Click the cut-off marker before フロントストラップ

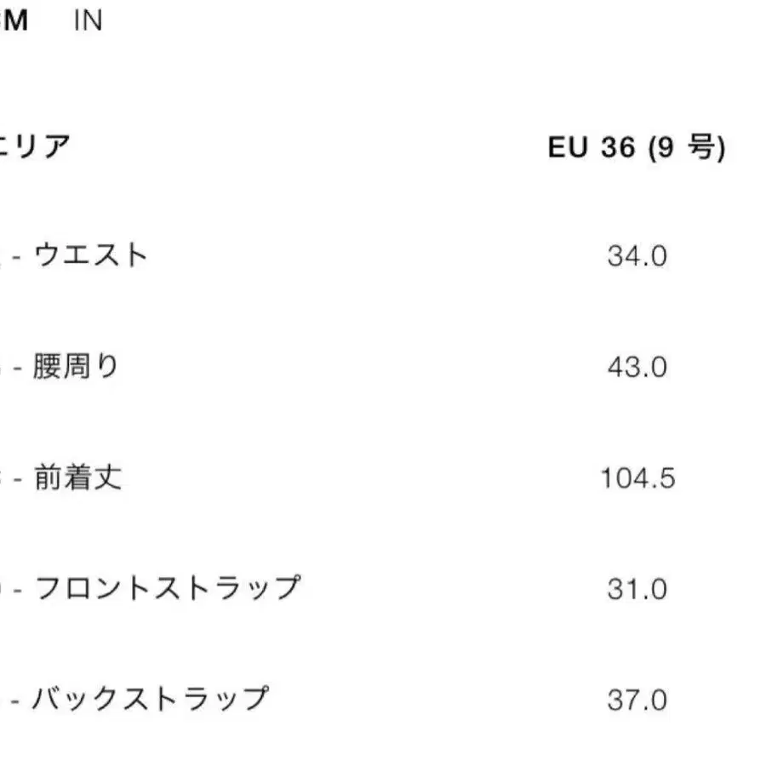(x=3, y=588)
